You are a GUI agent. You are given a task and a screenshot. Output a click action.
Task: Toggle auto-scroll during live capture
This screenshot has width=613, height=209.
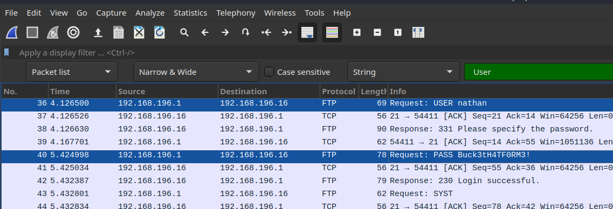[x=307, y=32]
